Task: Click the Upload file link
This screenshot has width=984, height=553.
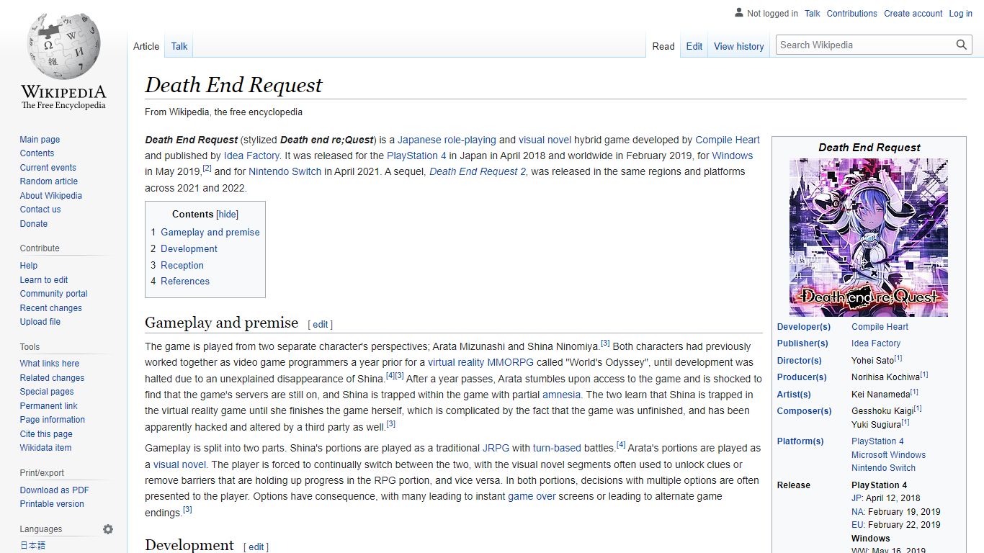Action: [40, 322]
